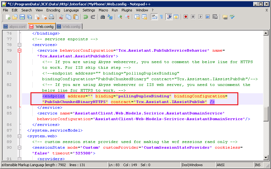Toggle the indent guide button
The width and height of the screenshot is (271, 169).
click(169, 17)
